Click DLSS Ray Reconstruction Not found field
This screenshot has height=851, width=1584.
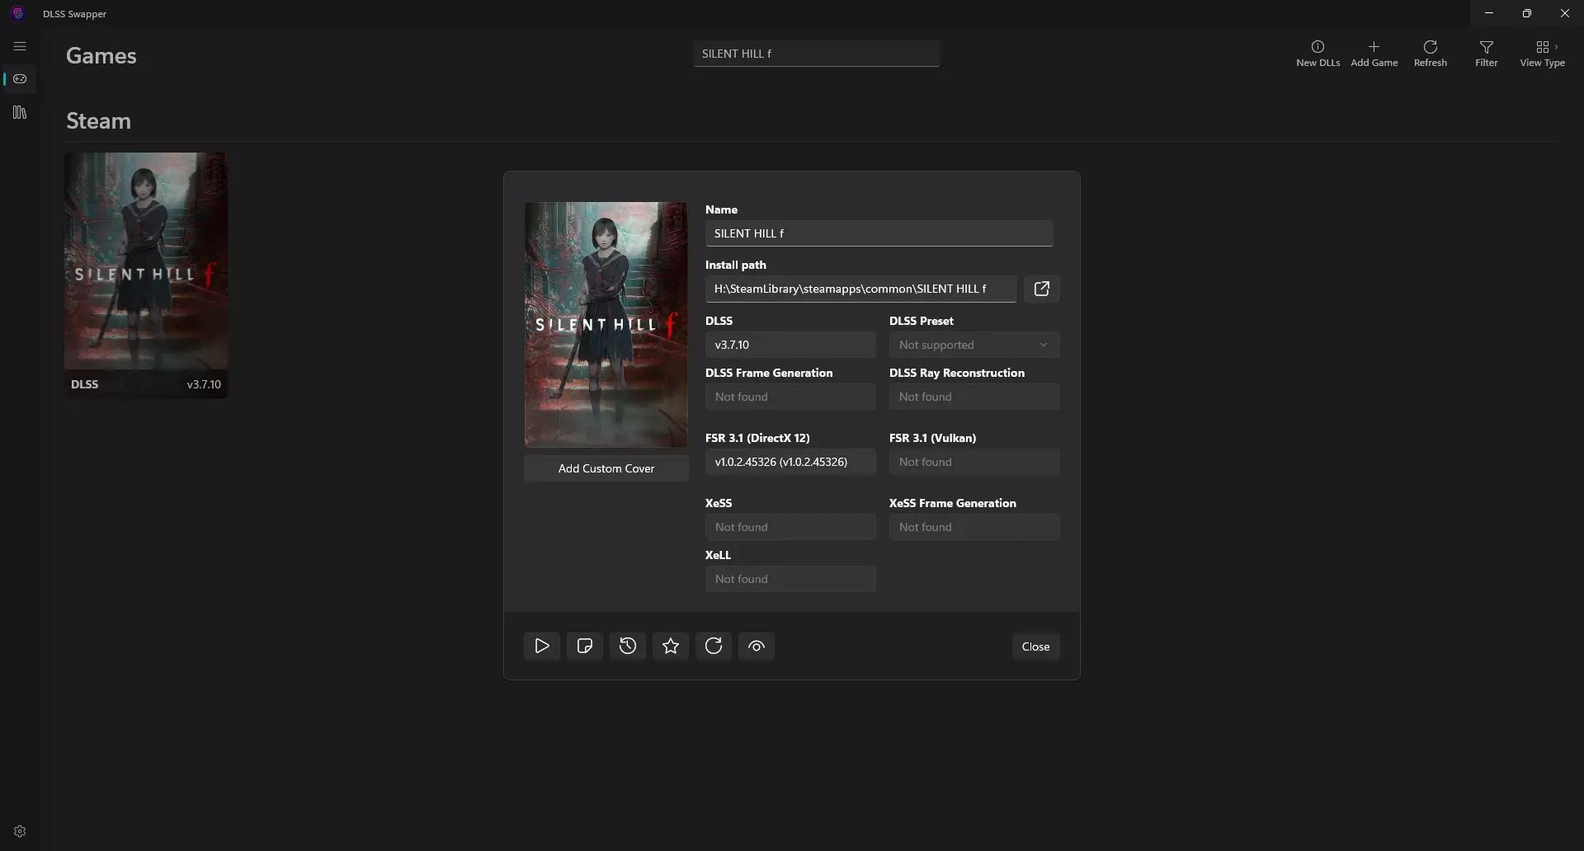tap(973, 397)
